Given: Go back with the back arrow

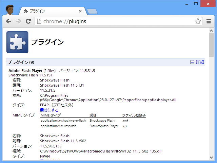Looking at the screenshot, I should click(8, 21).
